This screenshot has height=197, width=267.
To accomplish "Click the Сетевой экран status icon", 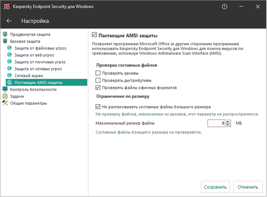I will 10,75.
